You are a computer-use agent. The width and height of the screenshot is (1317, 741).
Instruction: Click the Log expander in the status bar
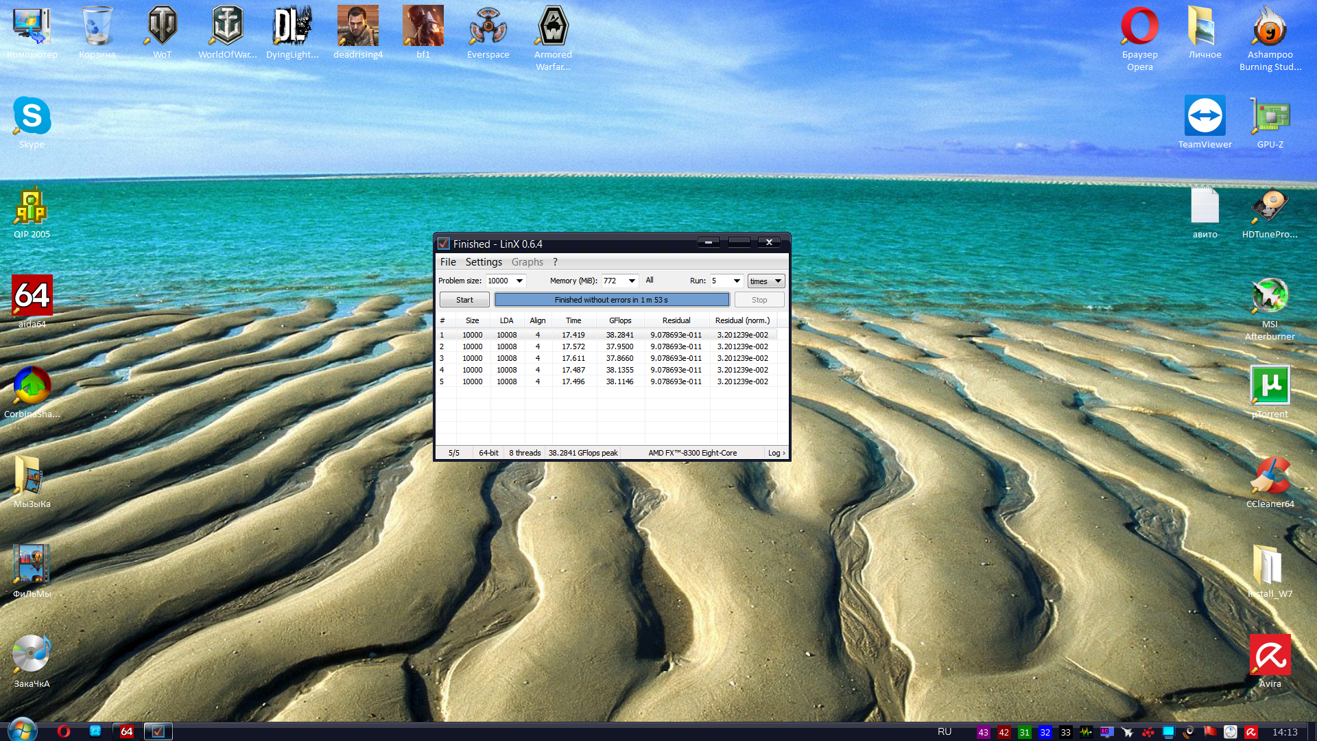pos(776,453)
